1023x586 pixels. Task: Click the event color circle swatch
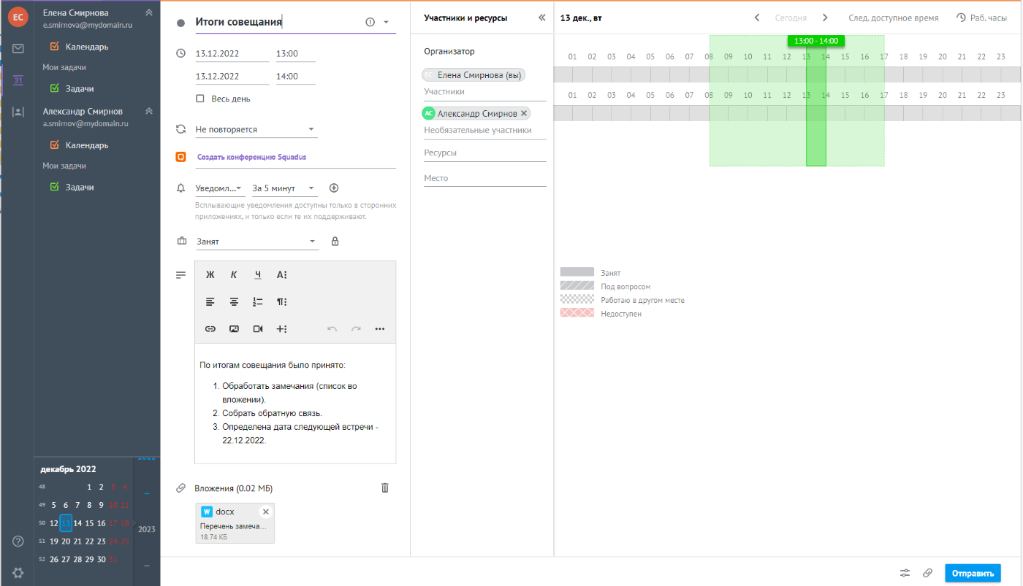[180, 23]
